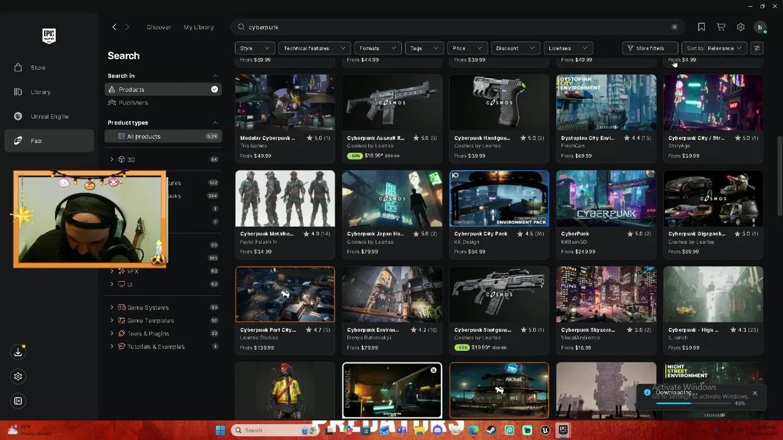The height and width of the screenshot is (440, 783).
Task: Open the Formats filter dropdown
Action: (377, 48)
